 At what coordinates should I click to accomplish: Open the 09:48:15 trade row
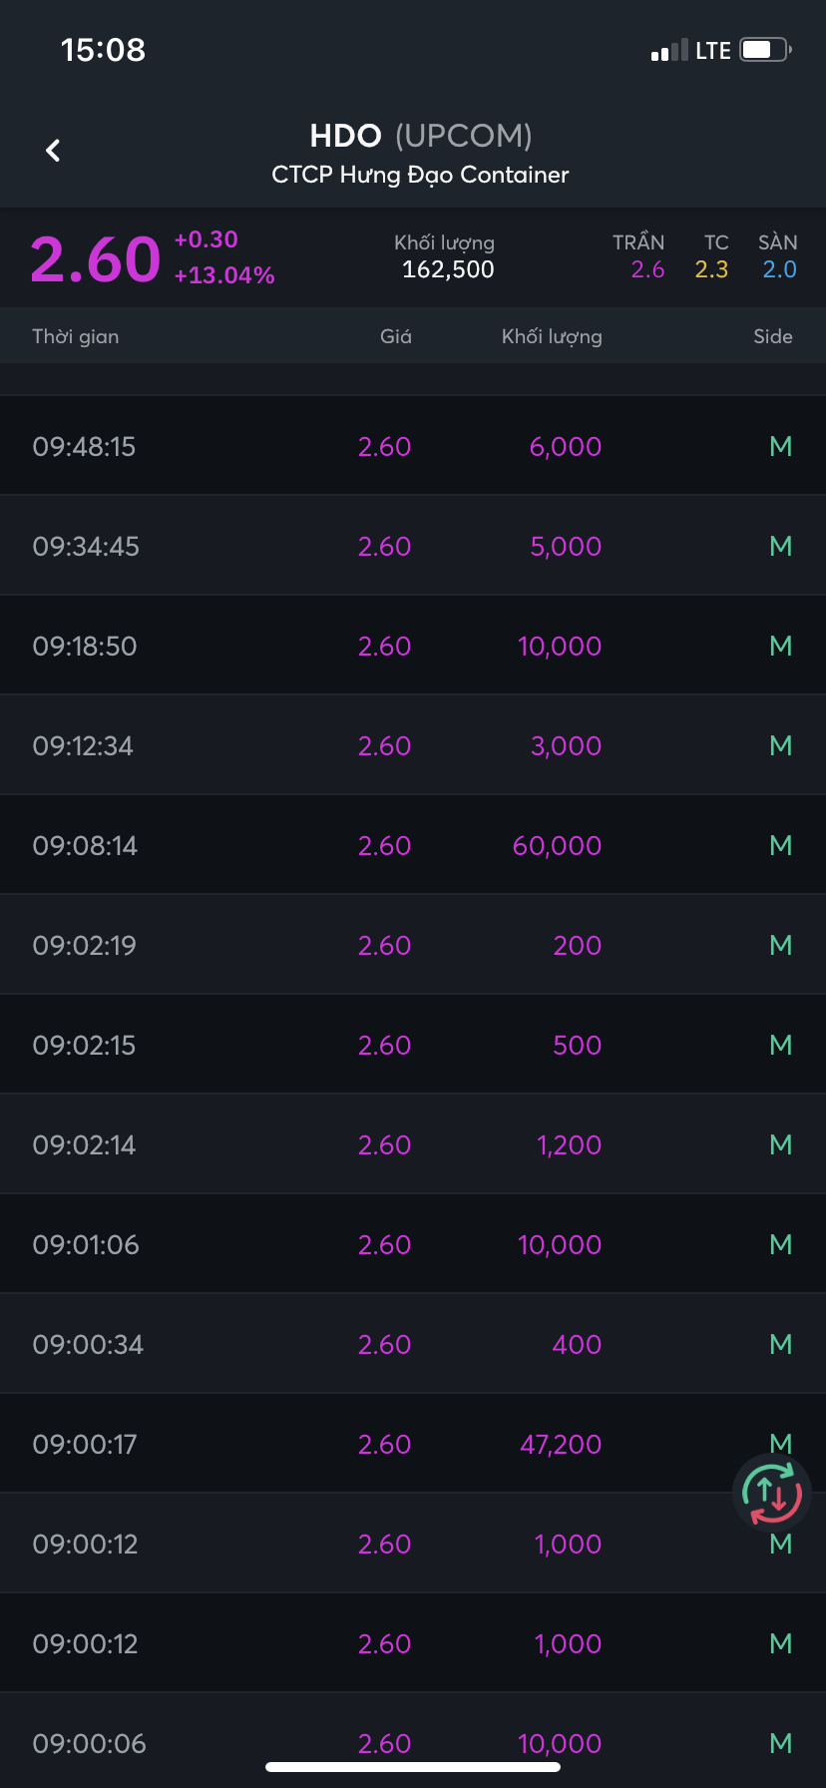pyautogui.click(x=413, y=446)
